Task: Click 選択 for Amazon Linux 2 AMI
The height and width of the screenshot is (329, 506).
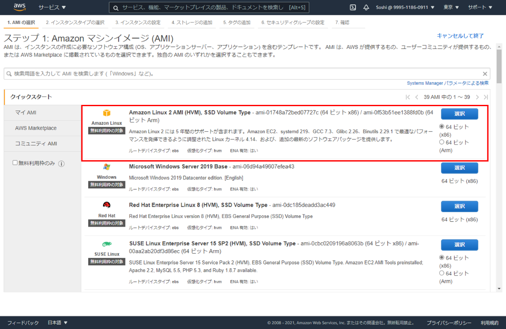Action: tap(460, 114)
